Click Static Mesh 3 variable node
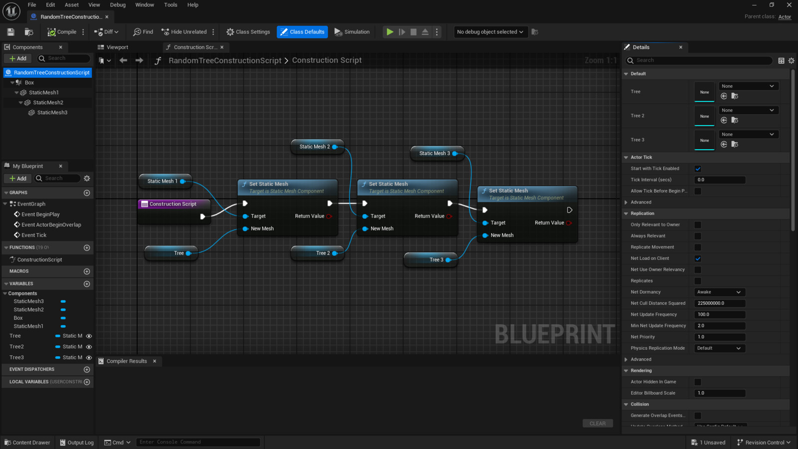This screenshot has height=449, width=798. point(437,154)
